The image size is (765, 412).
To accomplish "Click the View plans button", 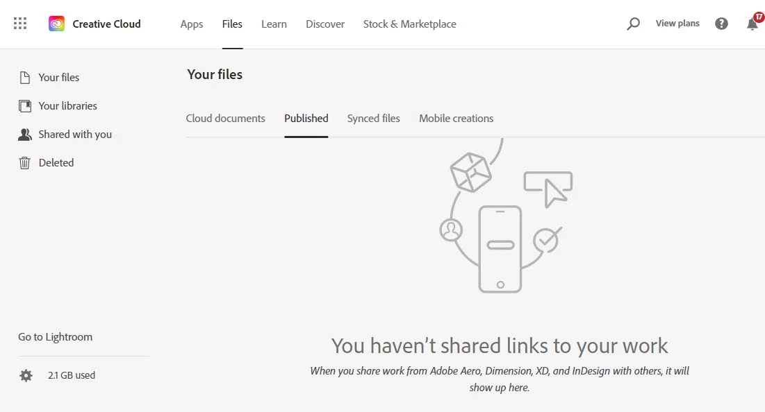I will [x=677, y=24].
